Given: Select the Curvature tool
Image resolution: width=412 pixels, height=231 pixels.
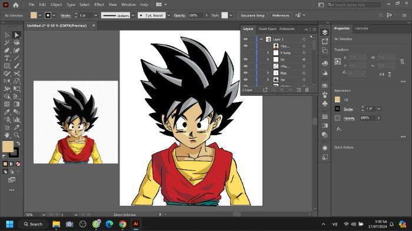Looking at the screenshot, I should pyautogui.click(x=16, y=51).
